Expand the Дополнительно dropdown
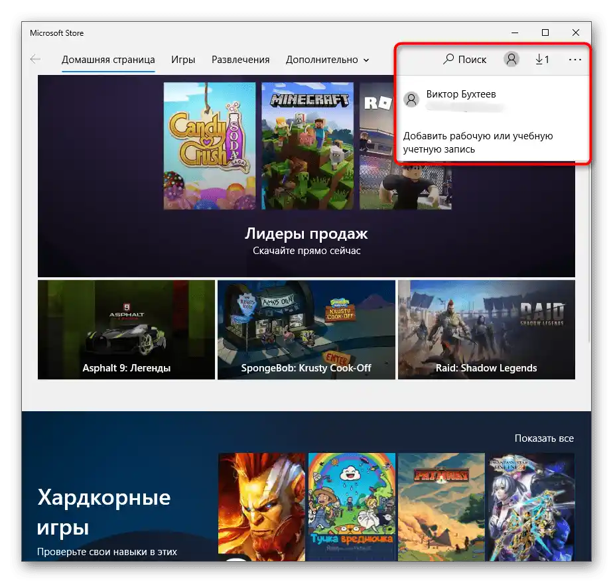This screenshot has height=583, width=613. [327, 60]
